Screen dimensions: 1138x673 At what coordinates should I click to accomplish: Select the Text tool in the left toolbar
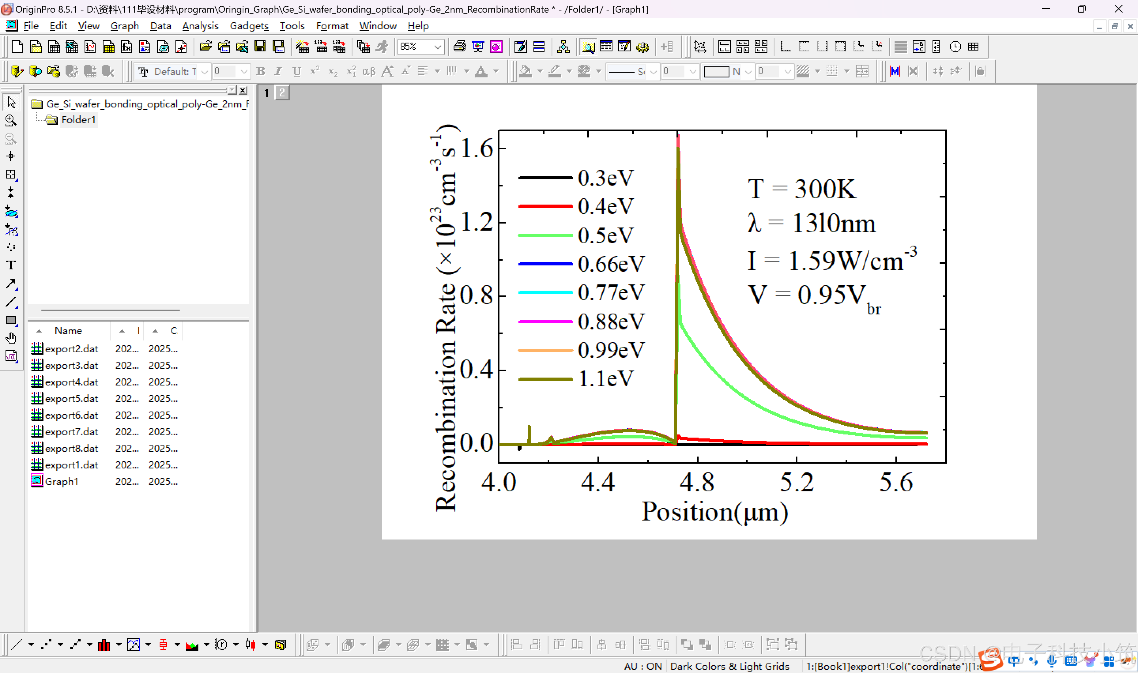tap(11, 265)
